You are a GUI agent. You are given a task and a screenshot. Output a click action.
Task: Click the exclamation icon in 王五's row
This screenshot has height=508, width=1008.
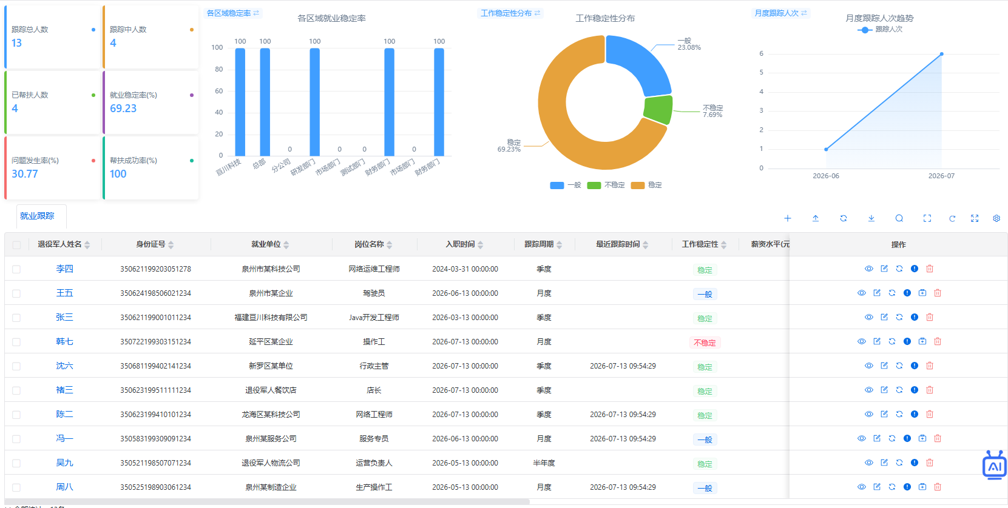[x=907, y=293]
